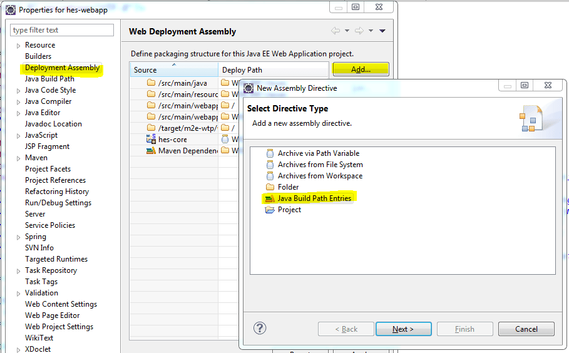This screenshot has width=569, height=353.
Task: Select SVN Info page
Action: tap(39, 247)
